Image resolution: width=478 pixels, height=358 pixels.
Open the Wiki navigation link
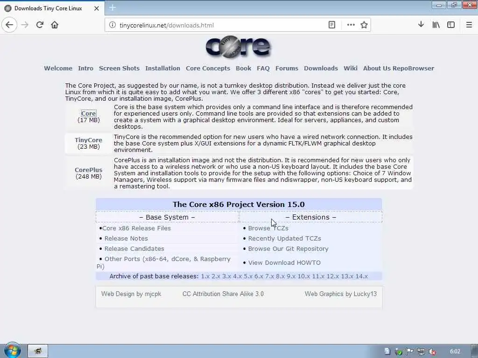(x=351, y=68)
